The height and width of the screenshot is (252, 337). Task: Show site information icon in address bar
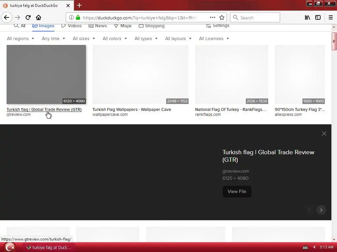coord(71,17)
